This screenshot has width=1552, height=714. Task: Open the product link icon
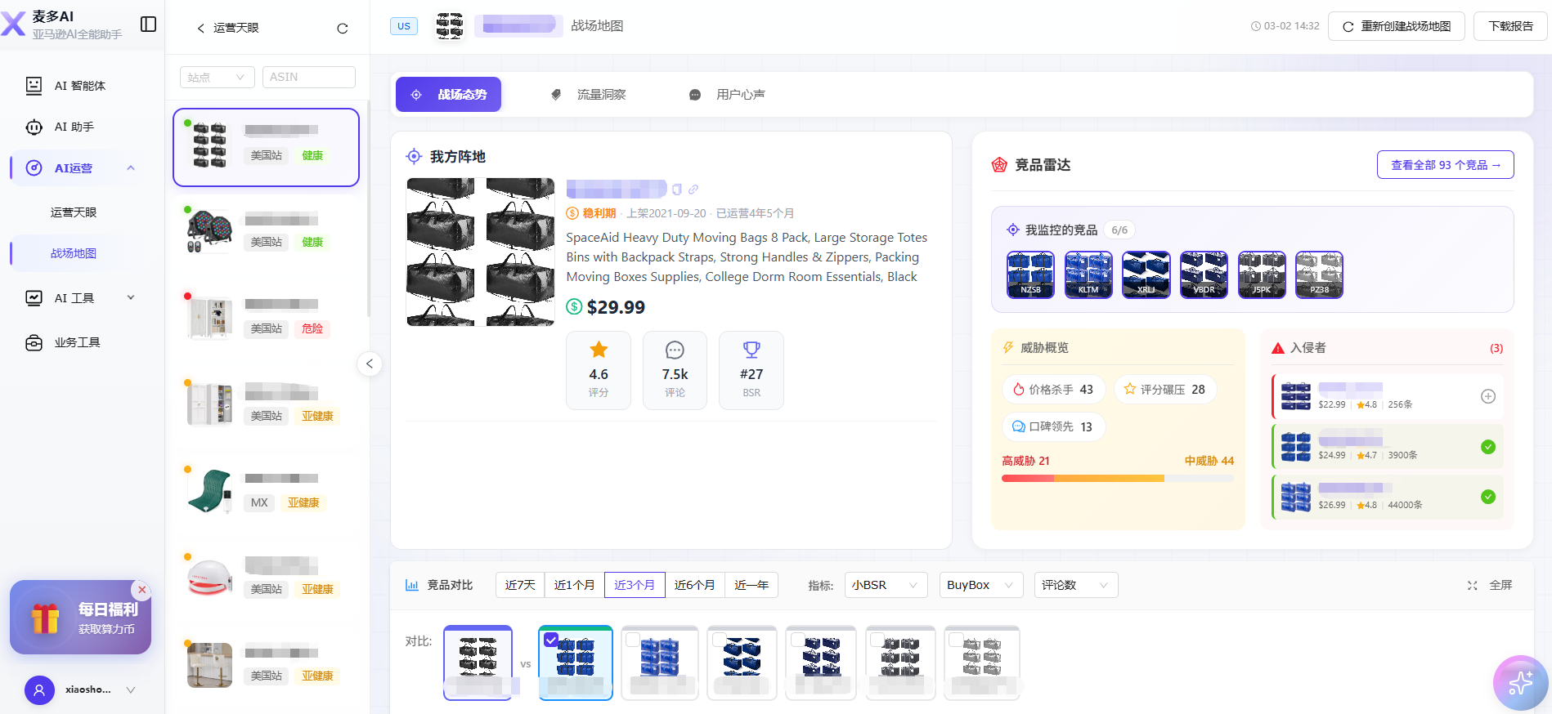point(693,190)
